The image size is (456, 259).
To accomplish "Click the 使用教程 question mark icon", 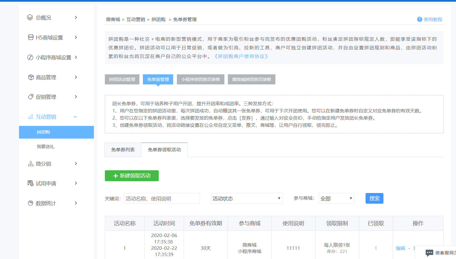I will pyautogui.click(x=419, y=19).
